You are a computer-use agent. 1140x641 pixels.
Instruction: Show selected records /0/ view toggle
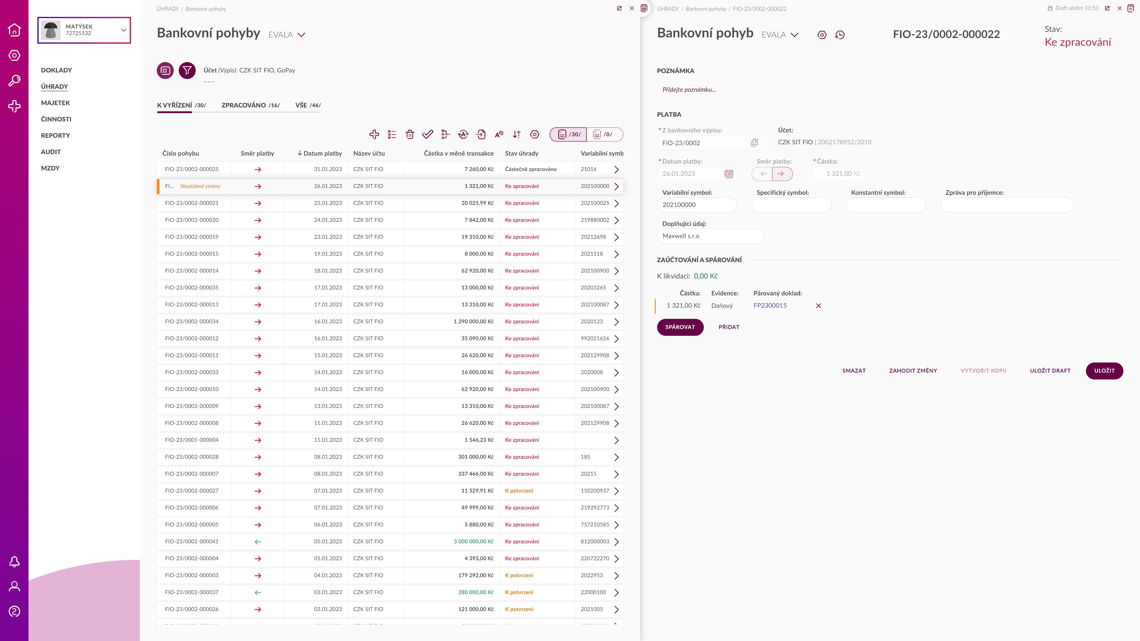tap(605, 134)
